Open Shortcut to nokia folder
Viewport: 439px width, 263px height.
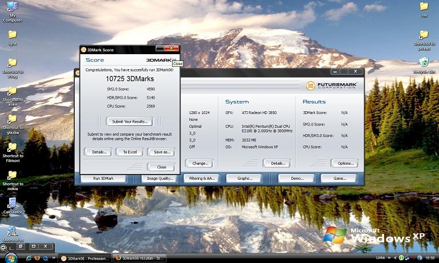[12, 175]
